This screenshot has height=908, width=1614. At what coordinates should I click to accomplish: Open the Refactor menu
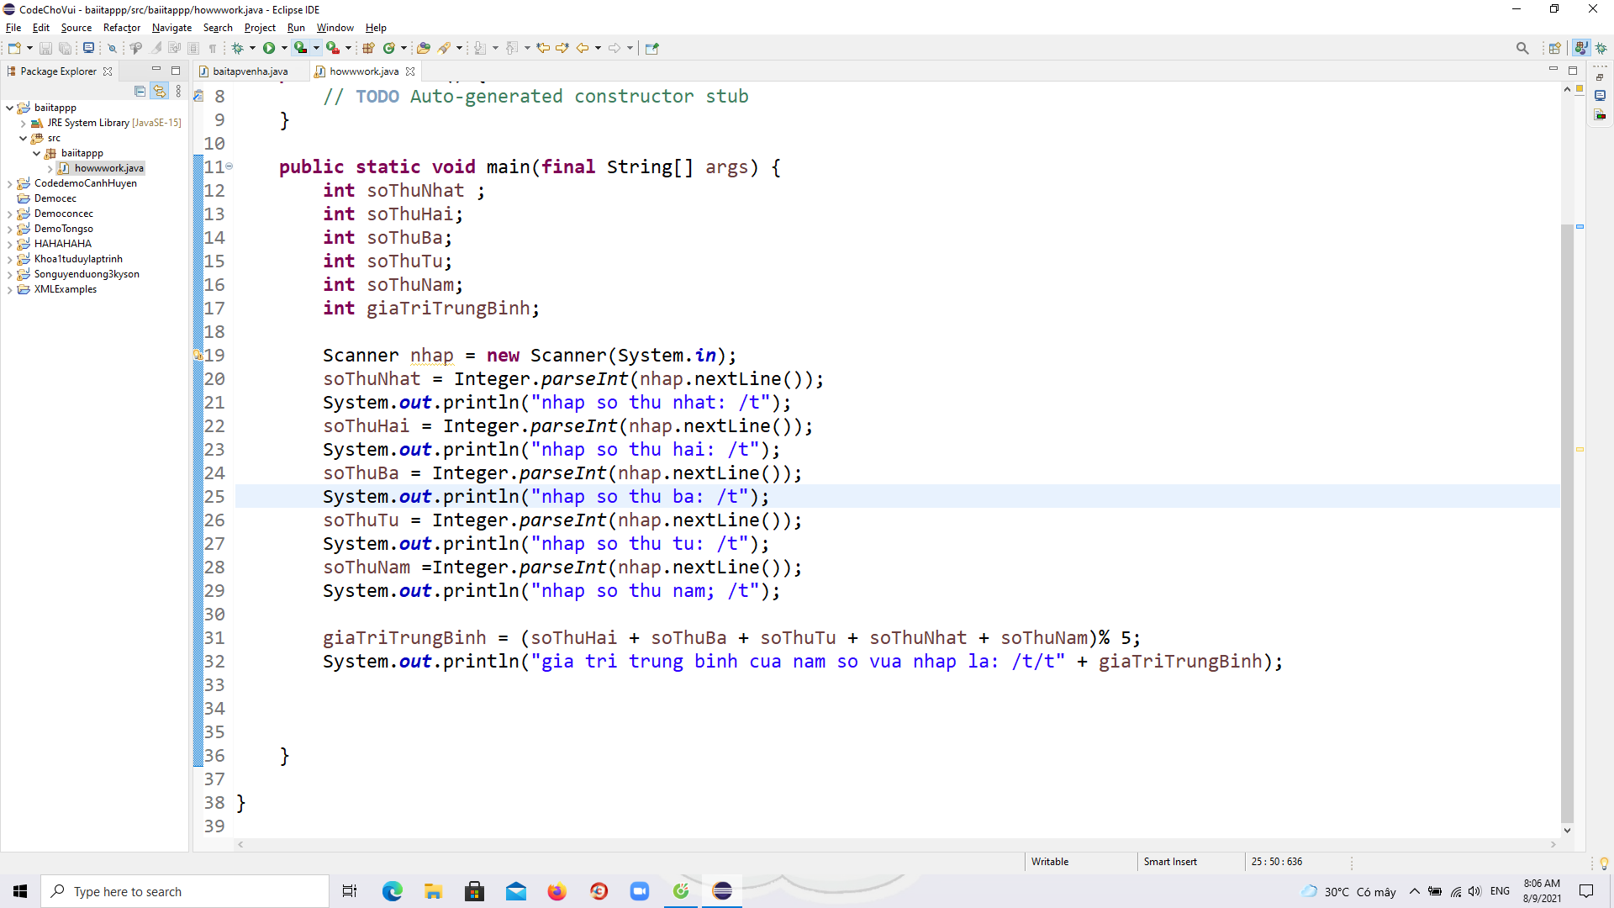click(122, 28)
